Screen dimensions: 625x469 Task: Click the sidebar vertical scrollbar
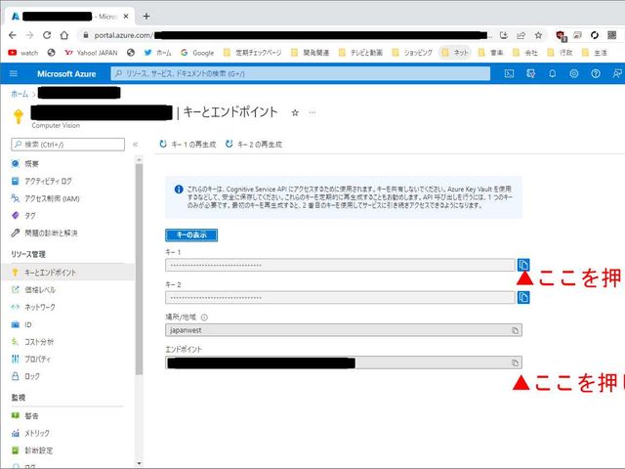click(139, 270)
